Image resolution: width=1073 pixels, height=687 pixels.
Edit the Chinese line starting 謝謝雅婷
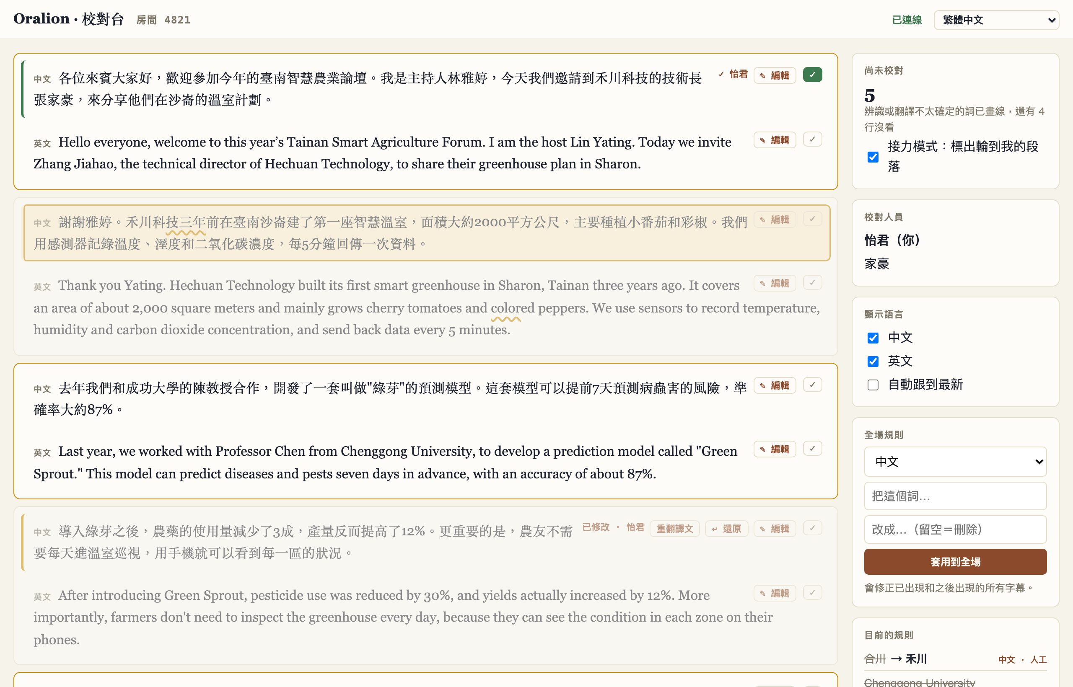tap(775, 220)
